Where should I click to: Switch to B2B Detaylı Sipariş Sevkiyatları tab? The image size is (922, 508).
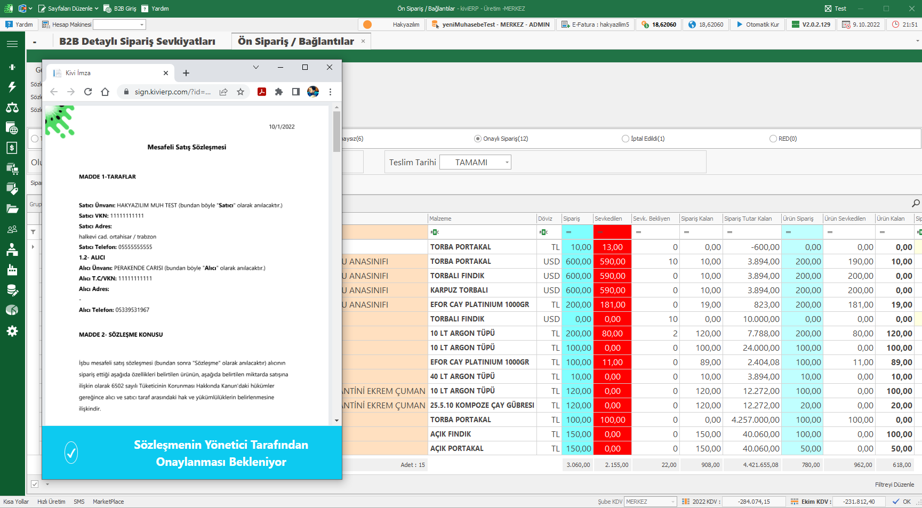pyautogui.click(x=137, y=42)
